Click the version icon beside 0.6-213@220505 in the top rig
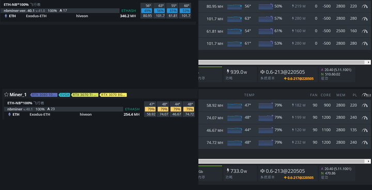The width and height of the screenshot is (372, 190). pos(262,72)
